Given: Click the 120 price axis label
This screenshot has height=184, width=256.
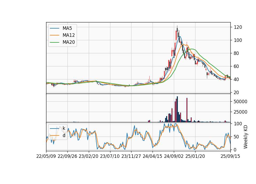Looking at the screenshot, I should [x=238, y=27].
